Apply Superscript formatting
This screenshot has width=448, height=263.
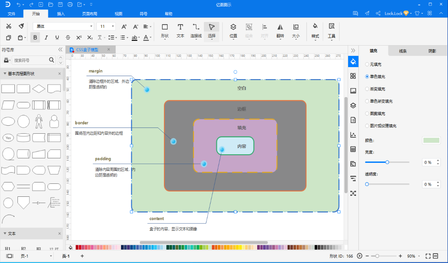[x=79, y=38]
